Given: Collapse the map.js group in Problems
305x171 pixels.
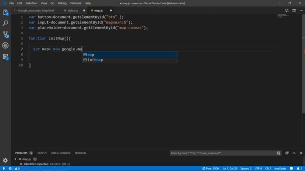Looking at the screenshot, I should (15, 159).
